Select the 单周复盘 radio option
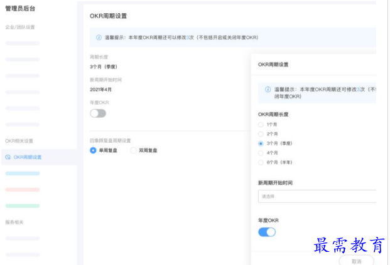 (93, 150)
